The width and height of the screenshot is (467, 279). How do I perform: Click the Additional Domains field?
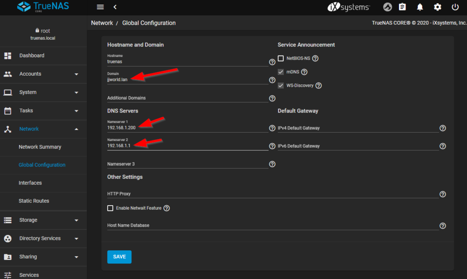coord(187,98)
